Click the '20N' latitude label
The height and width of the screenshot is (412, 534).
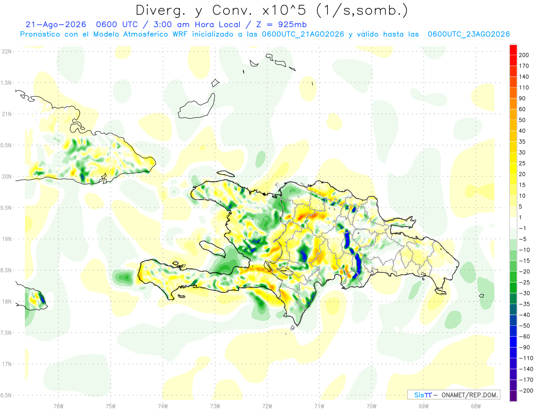[6, 176]
